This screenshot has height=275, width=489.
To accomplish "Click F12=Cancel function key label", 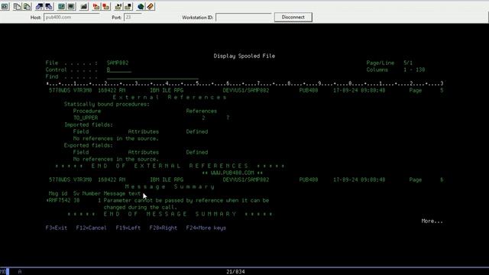I will click(x=92, y=228).
